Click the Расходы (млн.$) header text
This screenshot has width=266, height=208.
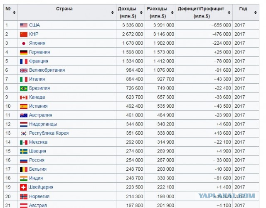click(x=157, y=12)
